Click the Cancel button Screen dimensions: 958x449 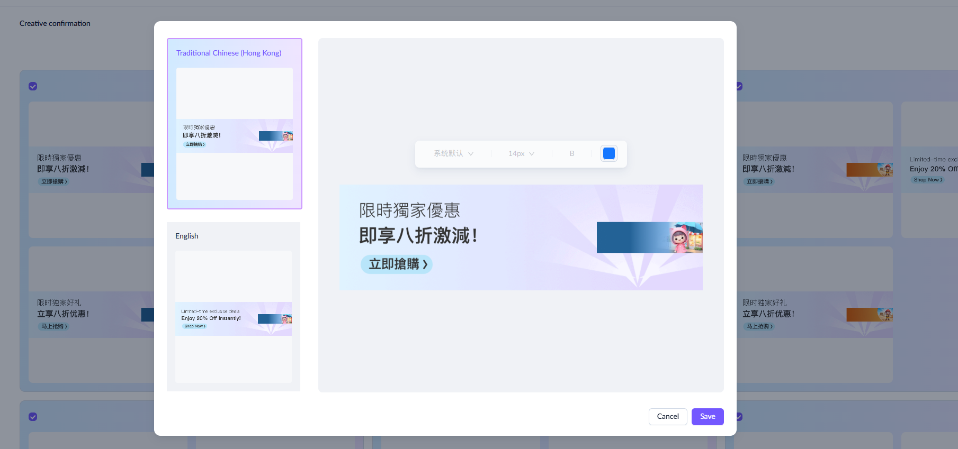pyautogui.click(x=668, y=417)
